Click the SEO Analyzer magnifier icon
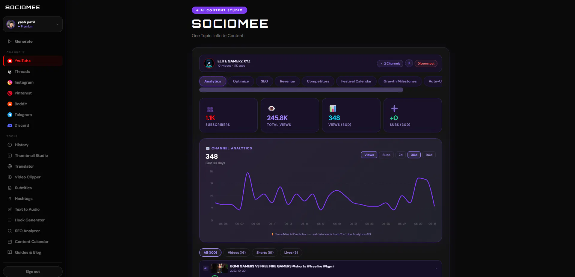This screenshot has width=575, height=277. click(10, 231)
